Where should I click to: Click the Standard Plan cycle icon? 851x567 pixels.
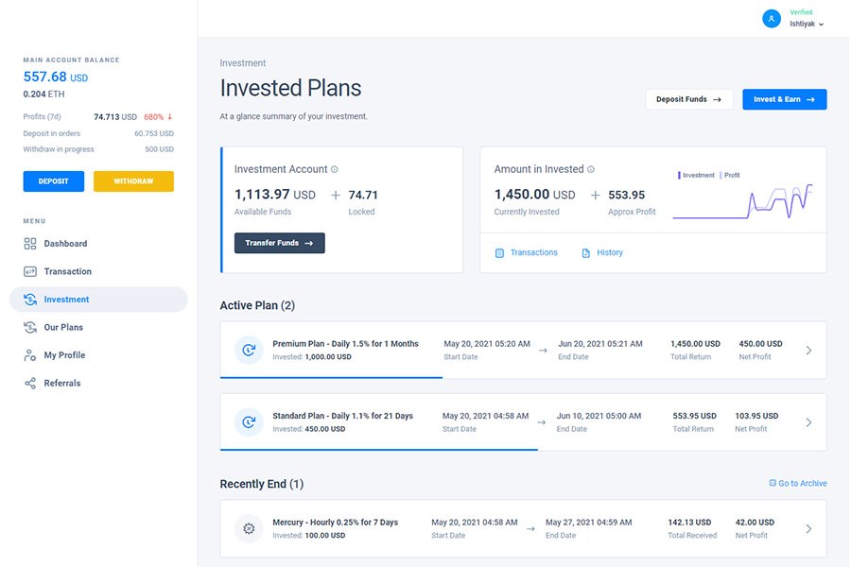(x=249, y=422)
